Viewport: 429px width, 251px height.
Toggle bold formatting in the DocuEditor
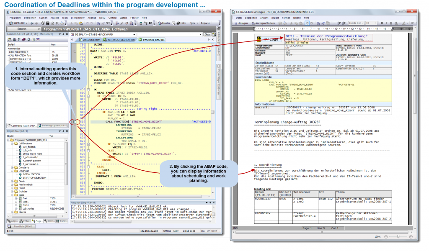click(x=382, y=24)
